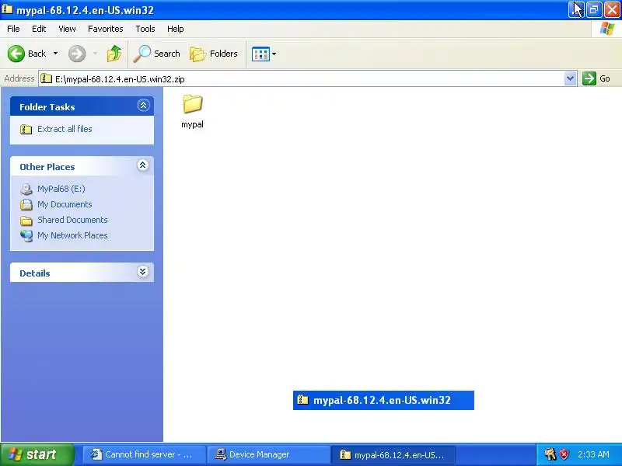Expand the Address bar dropdown arrow
This screenshot has height=466, width=622.
coord(570,78)
